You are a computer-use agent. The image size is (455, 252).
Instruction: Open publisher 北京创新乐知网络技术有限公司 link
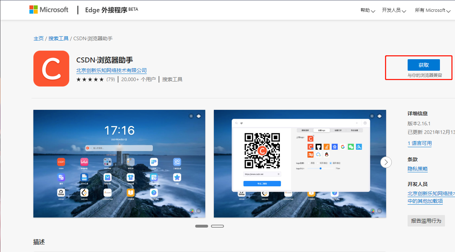[112, 70]
